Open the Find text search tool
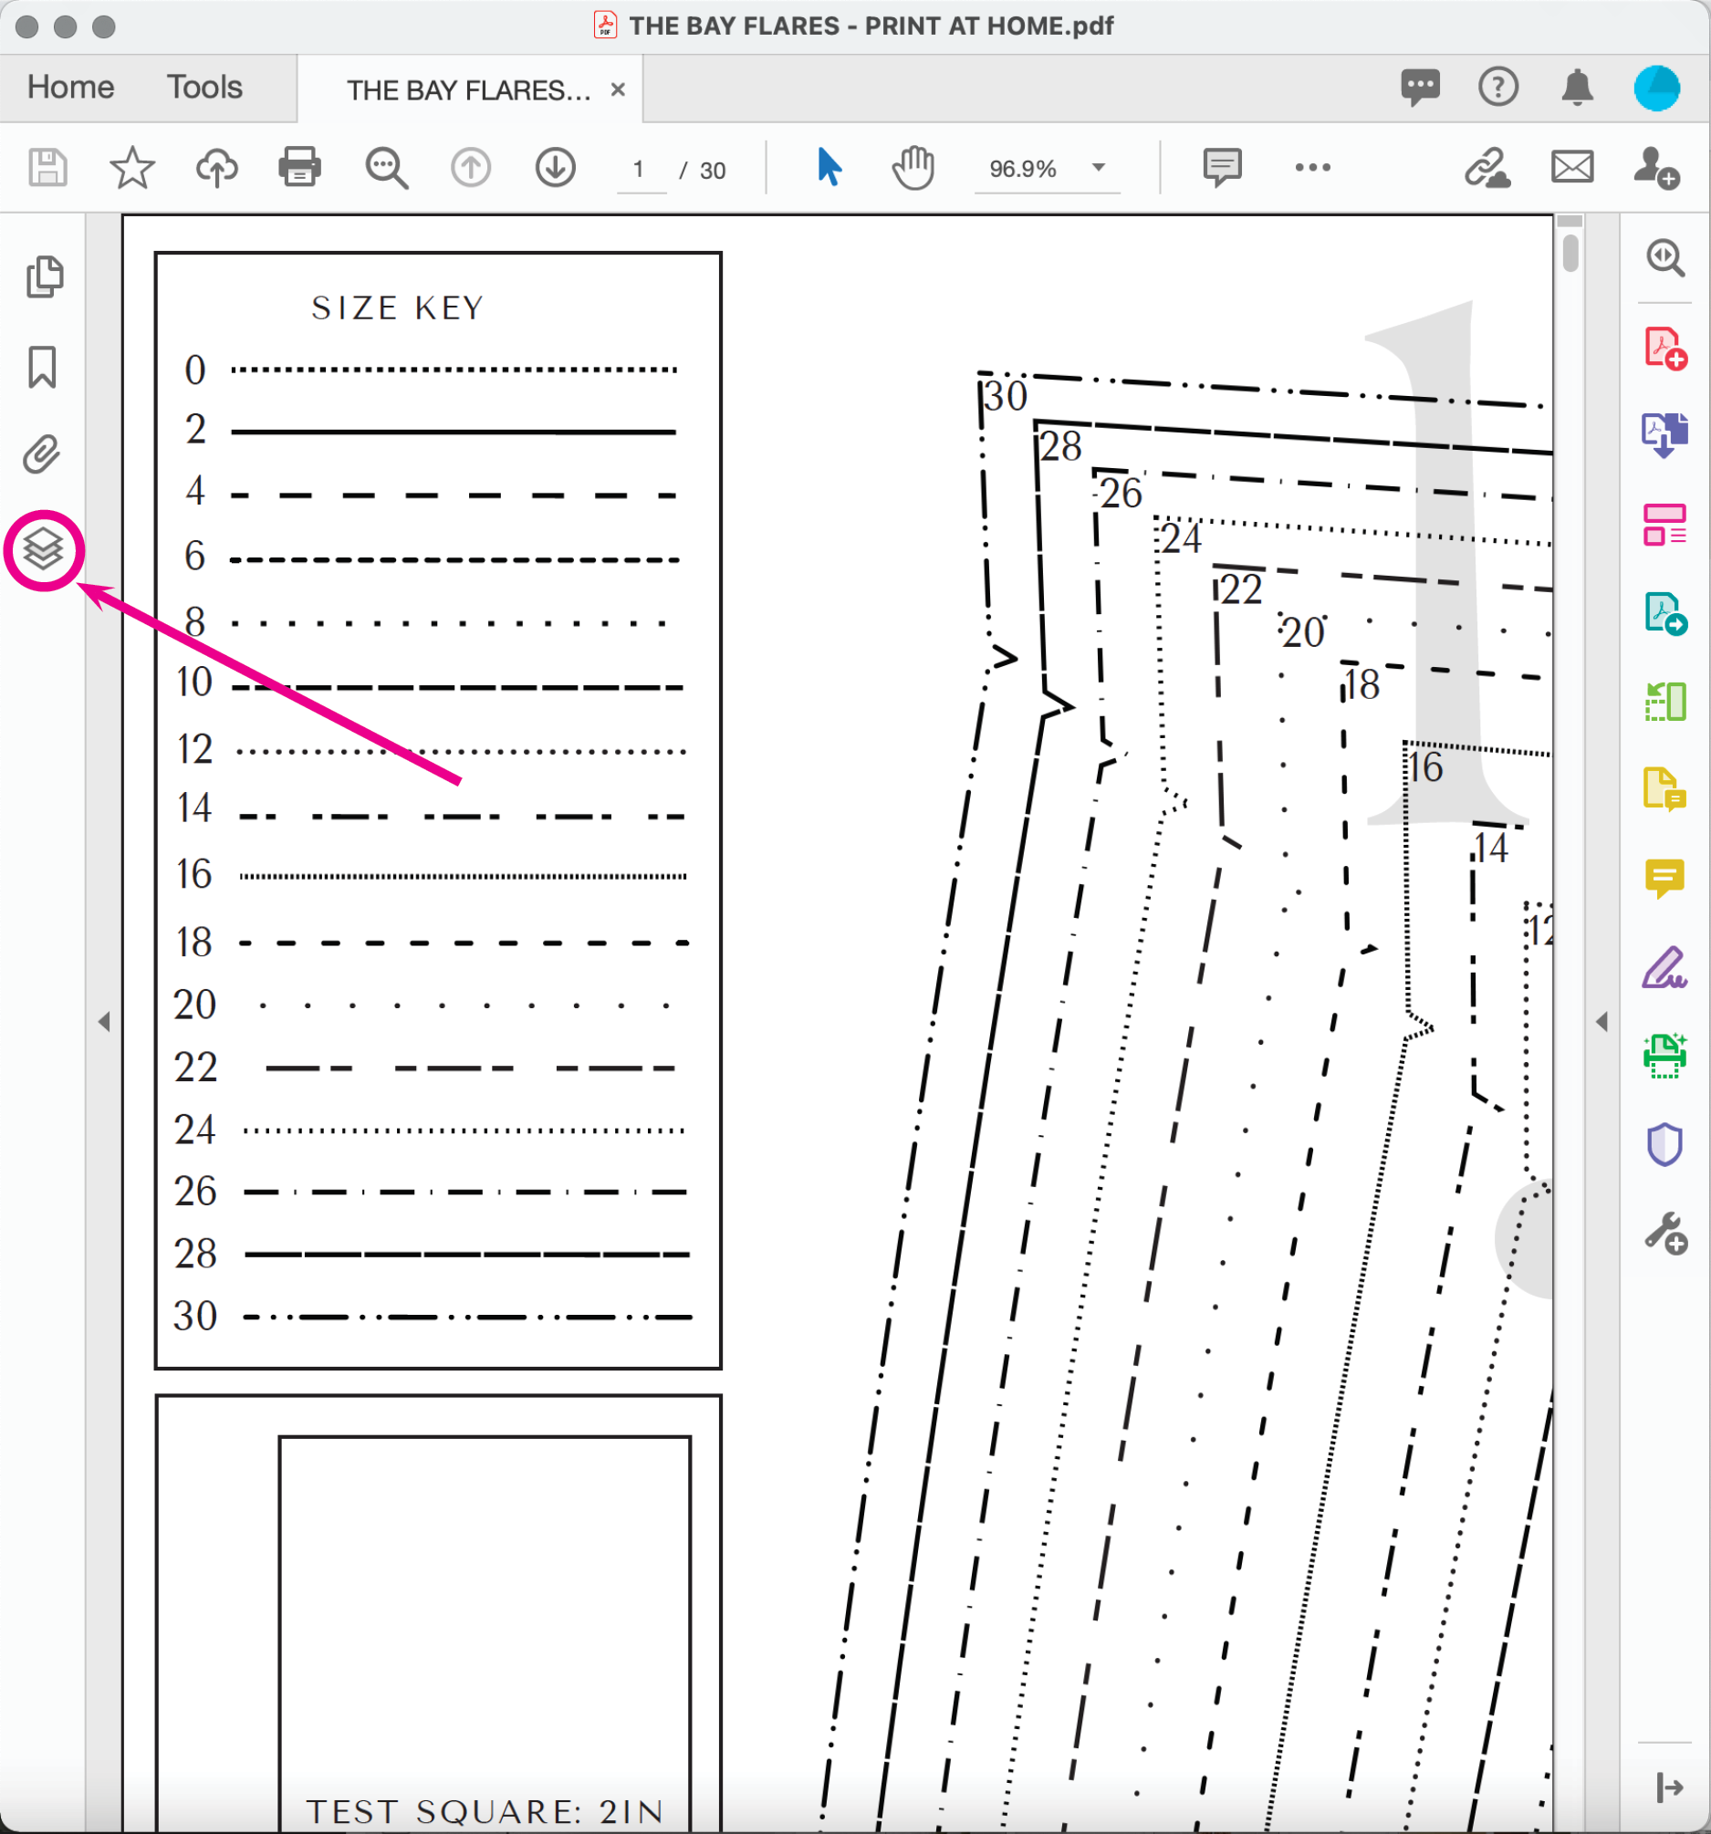 [386, 168]
